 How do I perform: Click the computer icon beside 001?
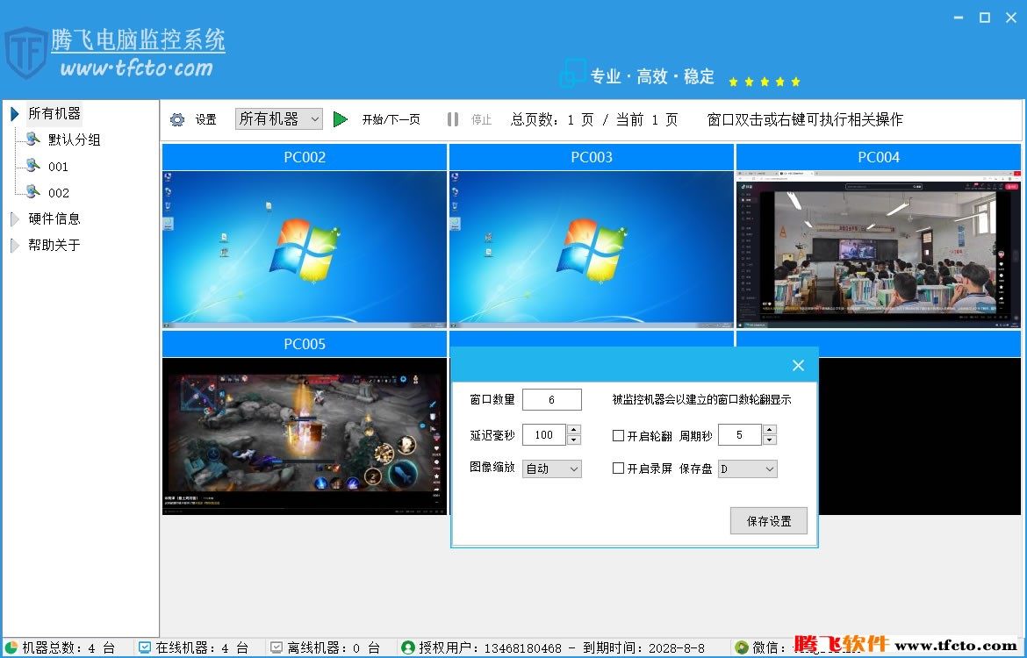32,164
